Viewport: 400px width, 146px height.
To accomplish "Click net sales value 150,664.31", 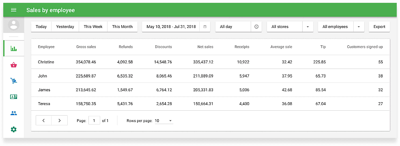I will coord(203,104).
